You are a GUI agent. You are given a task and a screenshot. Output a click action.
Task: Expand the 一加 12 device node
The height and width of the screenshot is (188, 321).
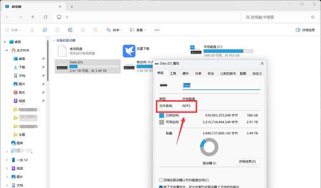(7, 160)
